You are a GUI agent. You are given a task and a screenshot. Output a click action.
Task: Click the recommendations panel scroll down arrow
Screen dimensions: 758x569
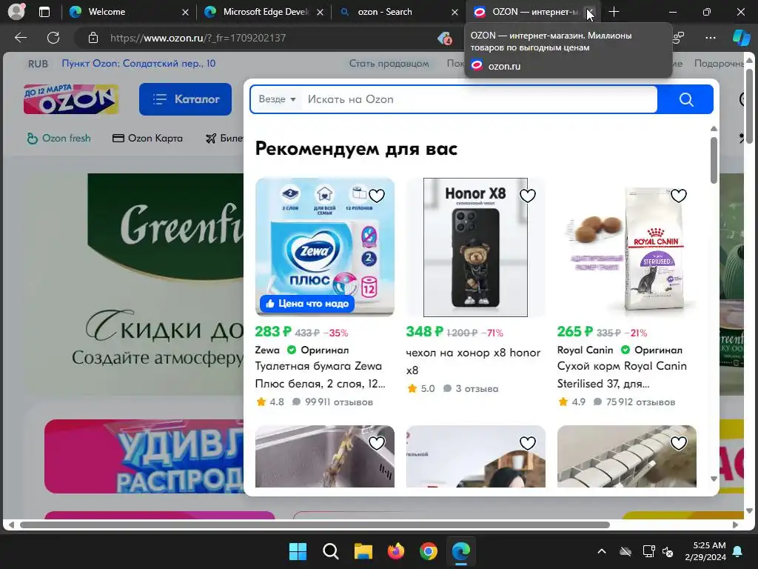coord(714,479)
